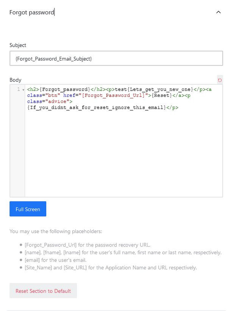233x311 pixels.
Task: Click "[Forgot_Password_Url]" inside the href attribute
Action: coord(113,95)
